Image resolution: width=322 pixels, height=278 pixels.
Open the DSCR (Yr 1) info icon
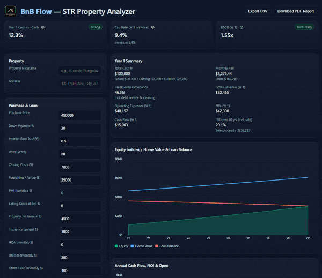point(241,27)
